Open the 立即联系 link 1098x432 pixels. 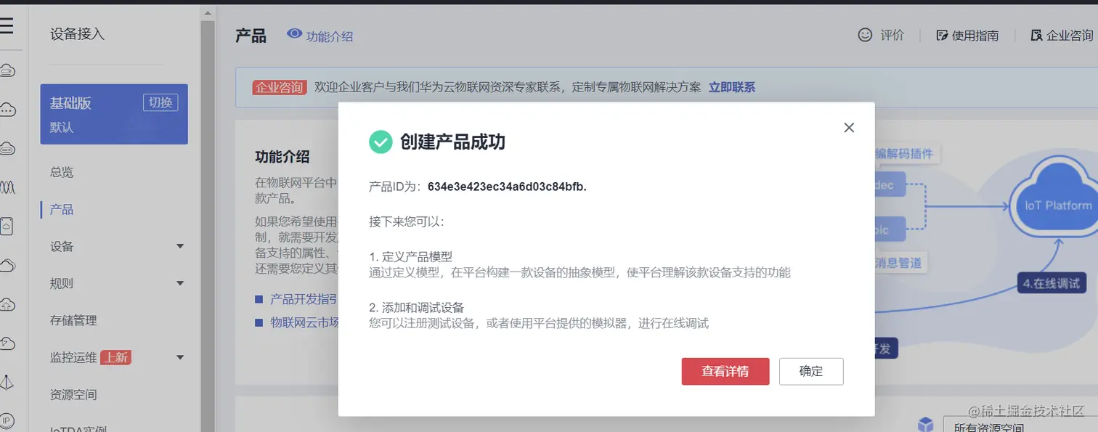732,87
